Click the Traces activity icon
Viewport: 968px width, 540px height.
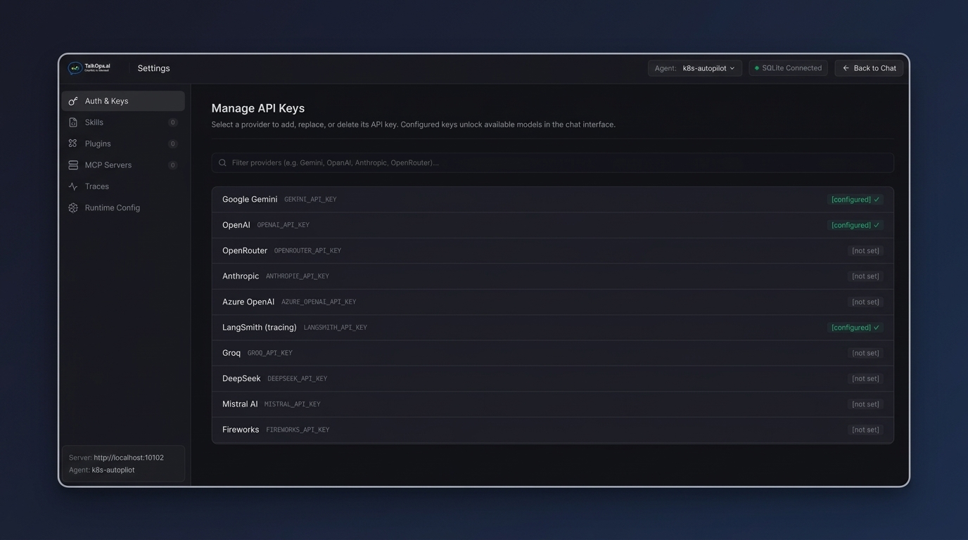pyautogui.click(x=73, y=186)
